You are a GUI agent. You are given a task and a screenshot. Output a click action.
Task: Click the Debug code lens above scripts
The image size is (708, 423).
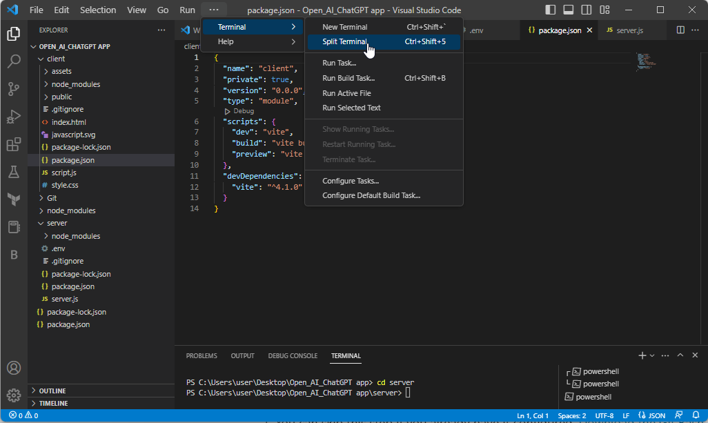click(239, 111)
